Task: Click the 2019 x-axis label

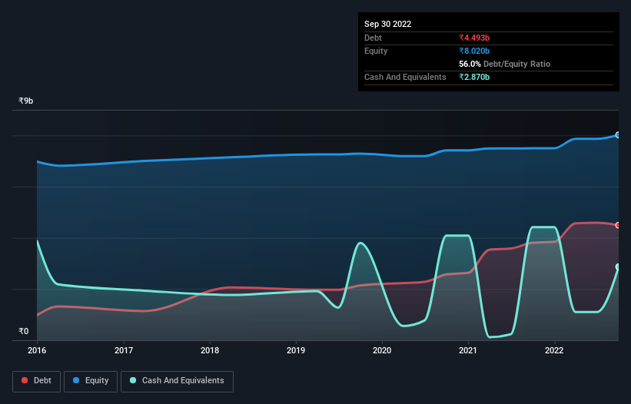Action: point(296,350)
